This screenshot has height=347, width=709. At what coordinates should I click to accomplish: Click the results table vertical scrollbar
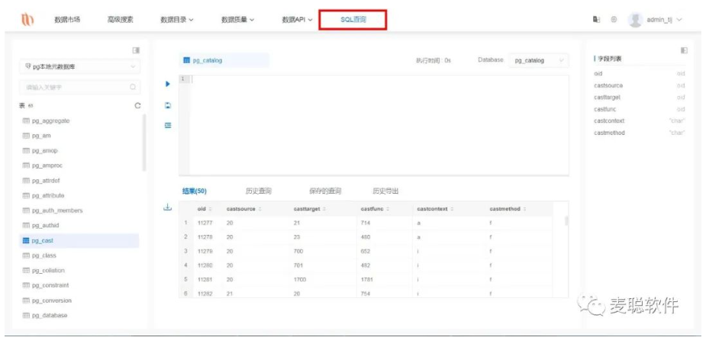(566, 221)
